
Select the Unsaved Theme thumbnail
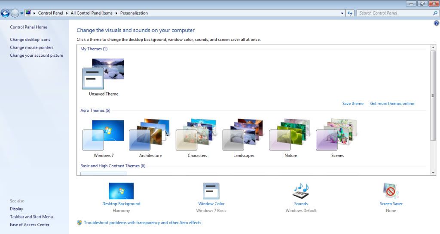103,74
